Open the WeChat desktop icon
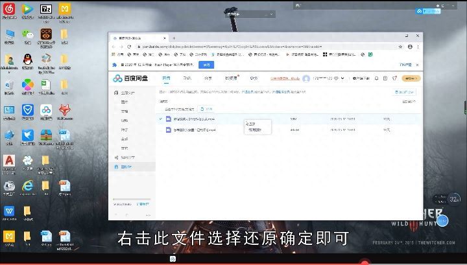The image size is (467, 265). click(x=28, y=34)
